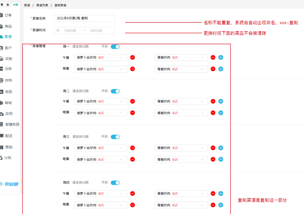Remove 胡萝卜丝炒肉 from 周一 晚餐
304x214 pixels.
coord(132,69)
